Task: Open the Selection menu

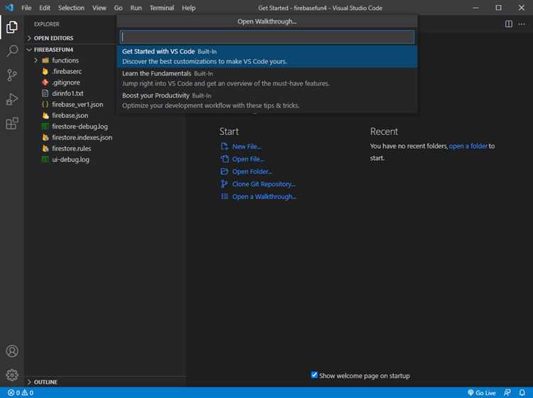Action: coord(71,8)
